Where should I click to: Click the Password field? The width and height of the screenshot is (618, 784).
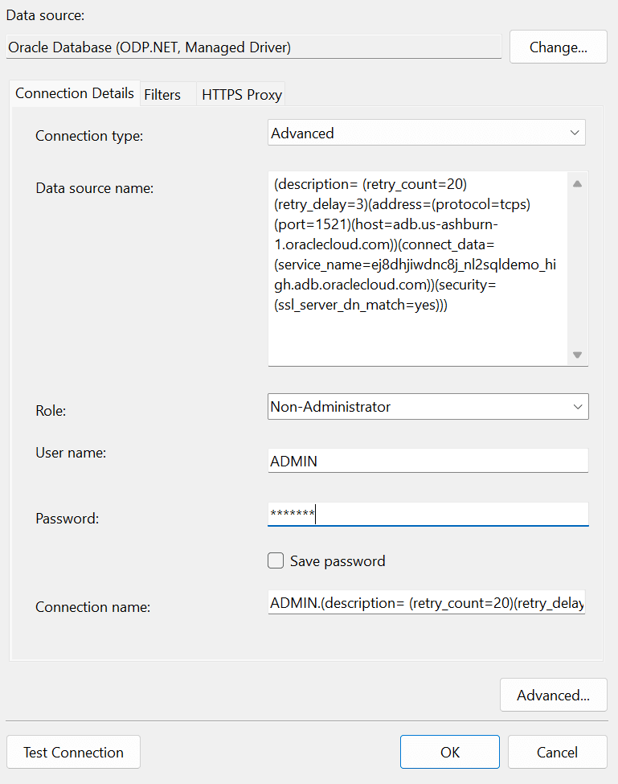click(x=426, y=514)
